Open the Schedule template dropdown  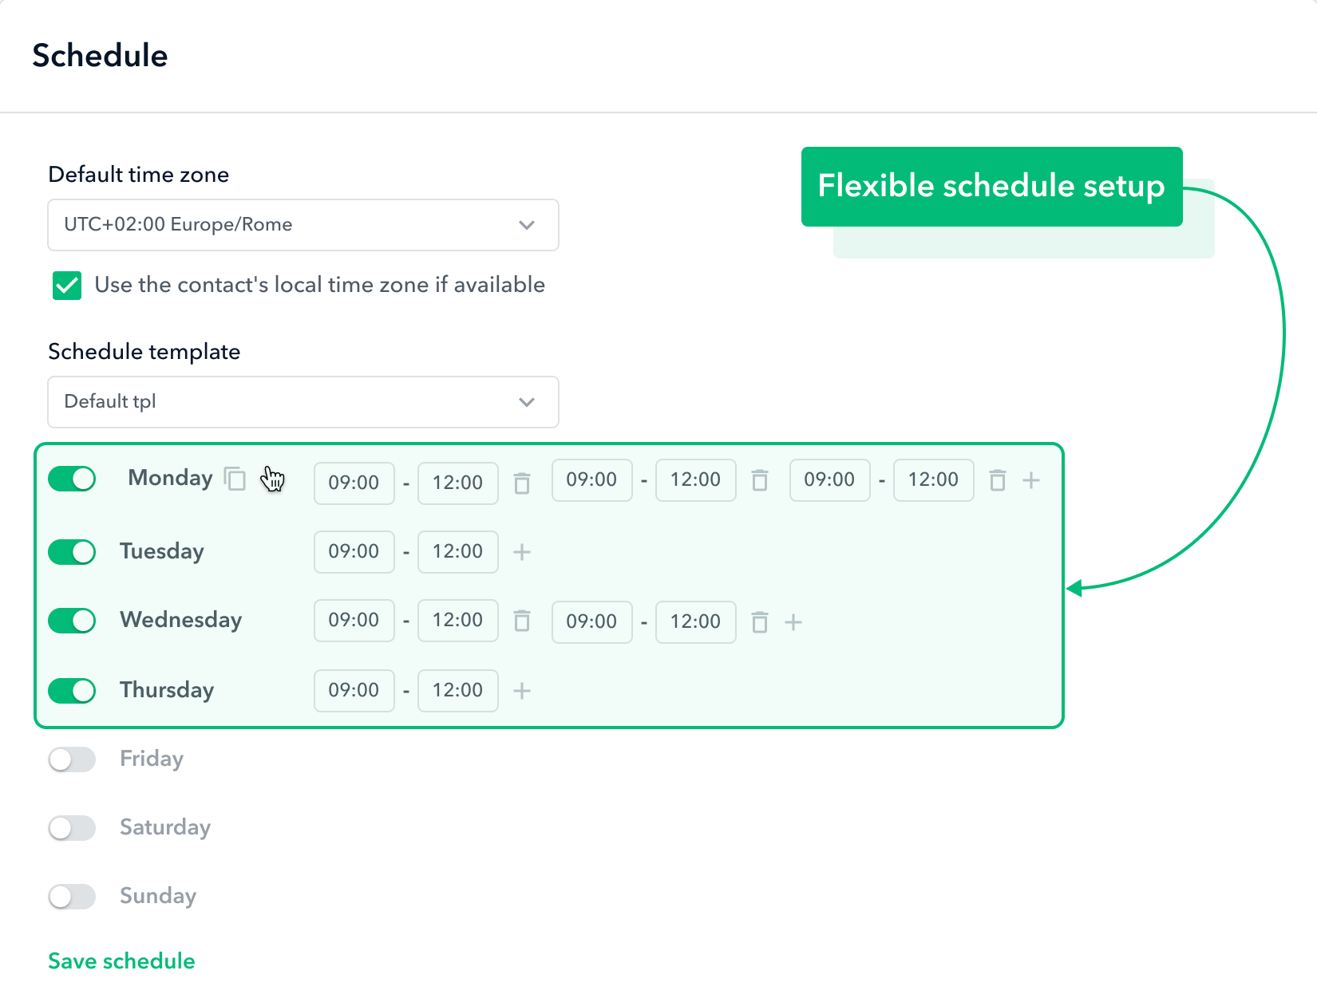303,402
